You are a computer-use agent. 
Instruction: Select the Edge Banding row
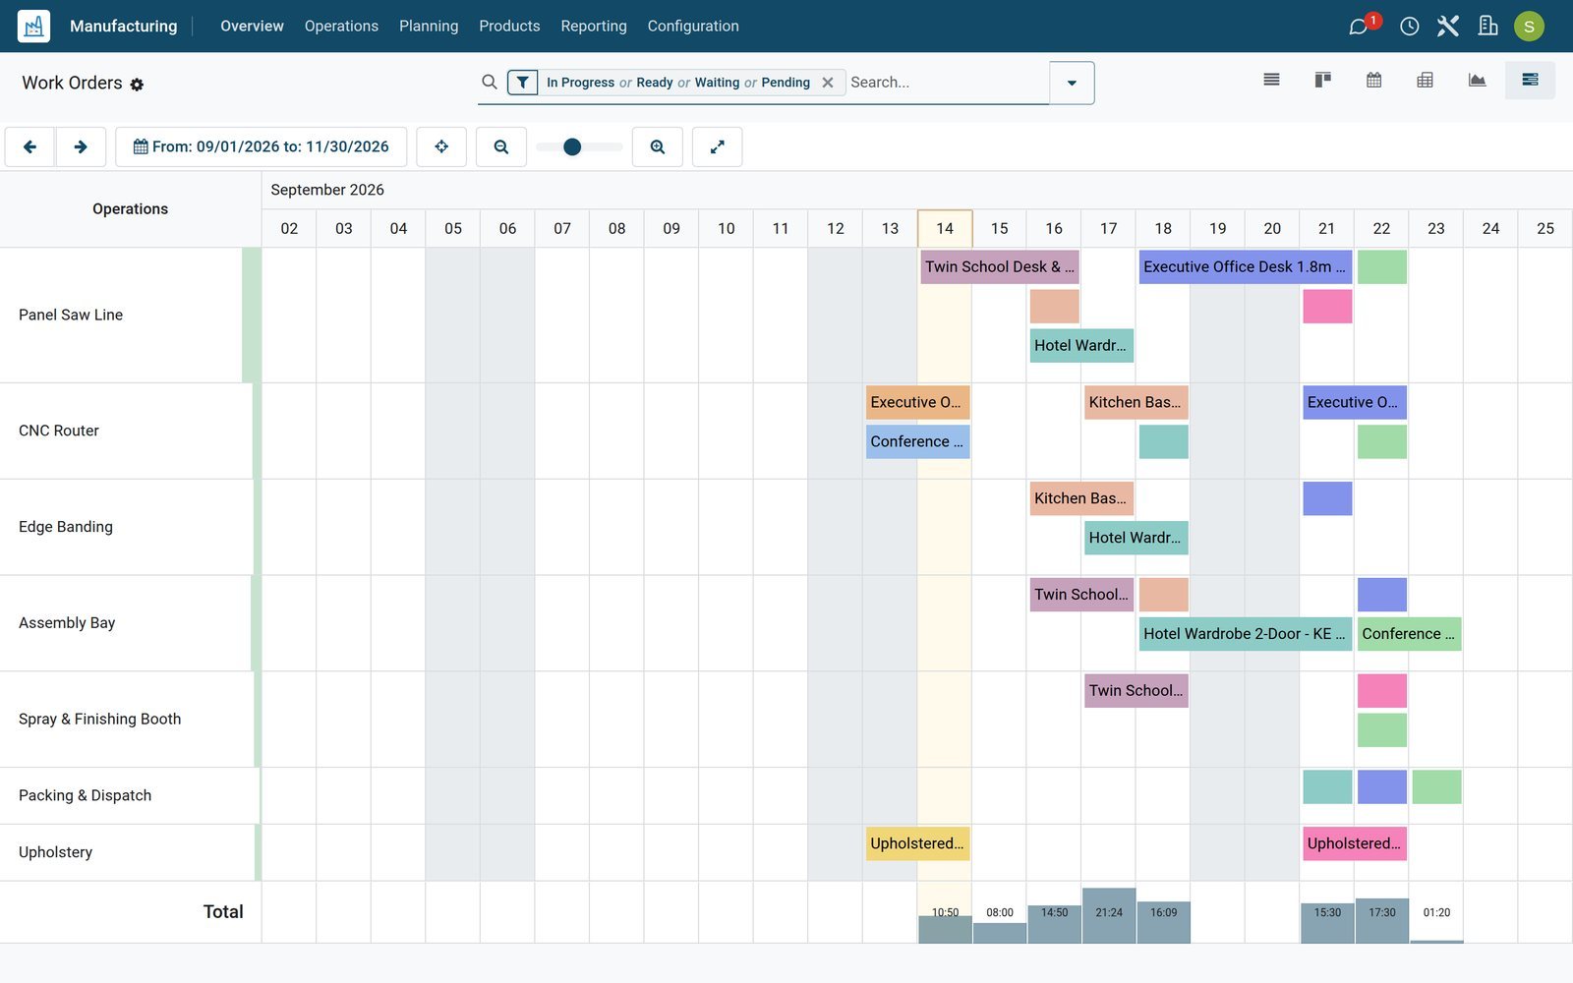coord(130,527)
